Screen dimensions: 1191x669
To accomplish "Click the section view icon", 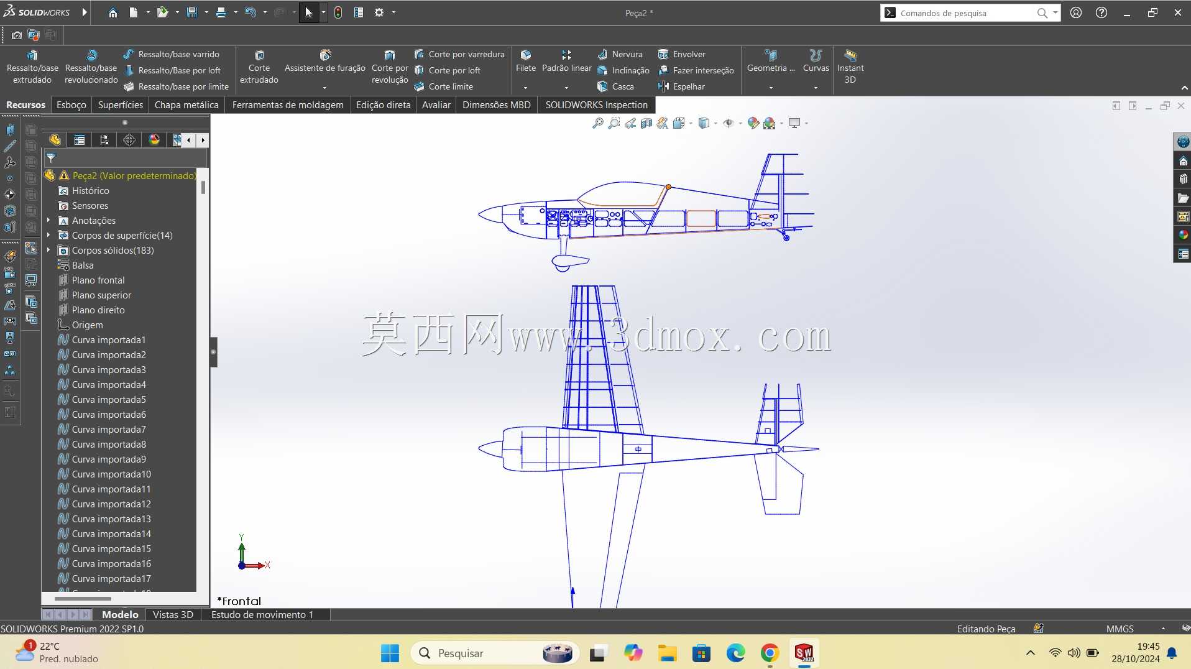I will 646,123.
